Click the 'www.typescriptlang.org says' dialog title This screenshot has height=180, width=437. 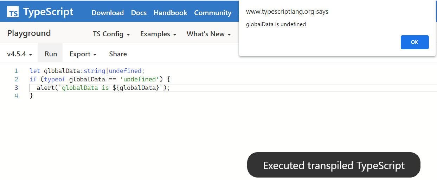click(287, 12)
